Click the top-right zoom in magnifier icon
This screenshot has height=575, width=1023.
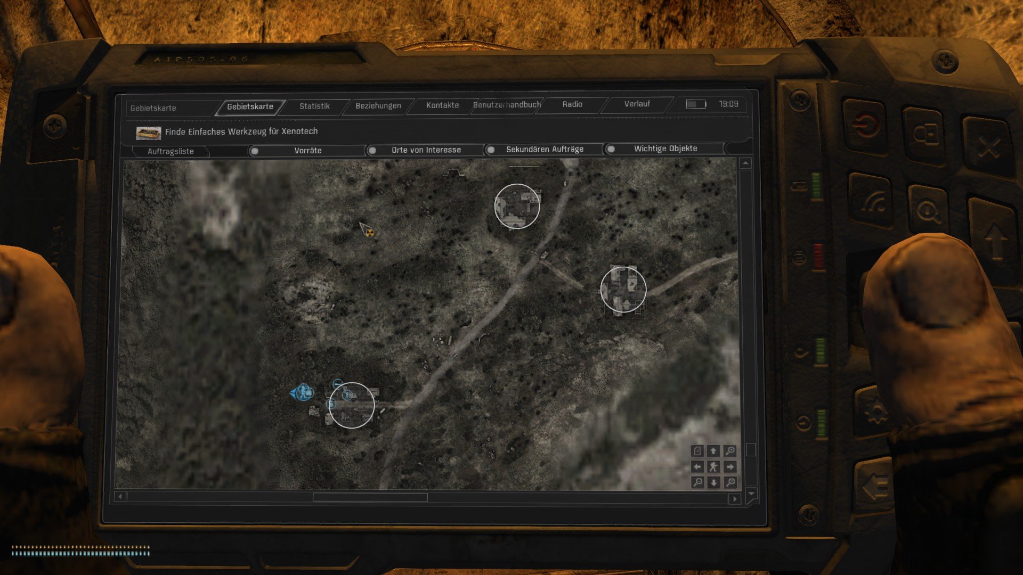730,451
